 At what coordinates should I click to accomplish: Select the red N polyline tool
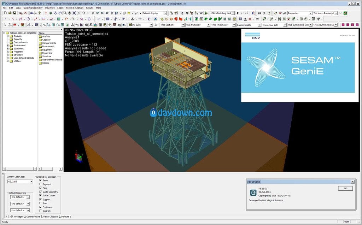pos(21,19)
